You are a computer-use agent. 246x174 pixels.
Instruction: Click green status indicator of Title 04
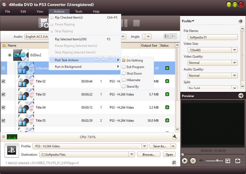pos(167,107)
